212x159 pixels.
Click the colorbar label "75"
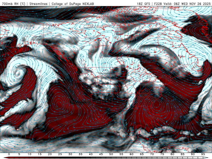[162, 154]
